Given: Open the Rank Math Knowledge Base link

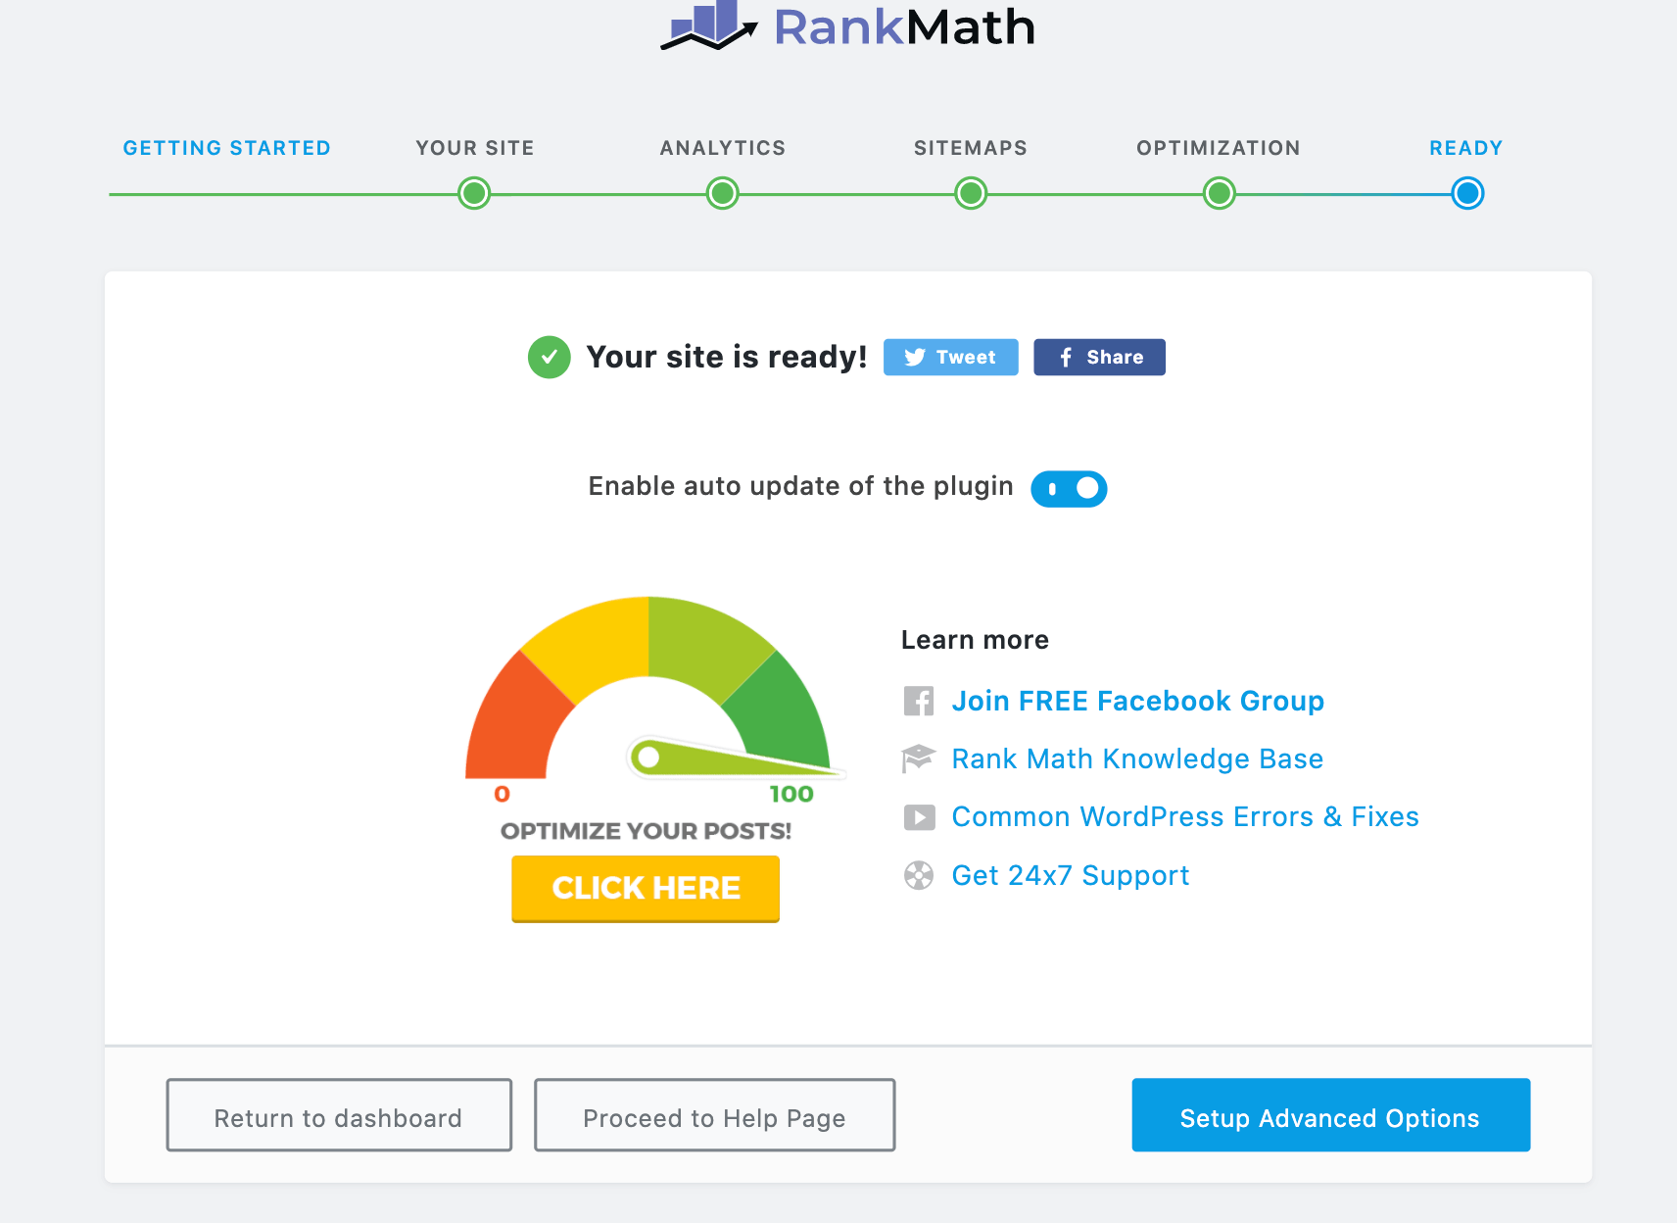Looking at the screenshot, I should (1137, 758).
